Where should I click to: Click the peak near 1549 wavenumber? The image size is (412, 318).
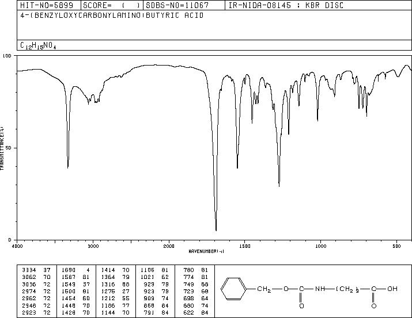[237, 167]
